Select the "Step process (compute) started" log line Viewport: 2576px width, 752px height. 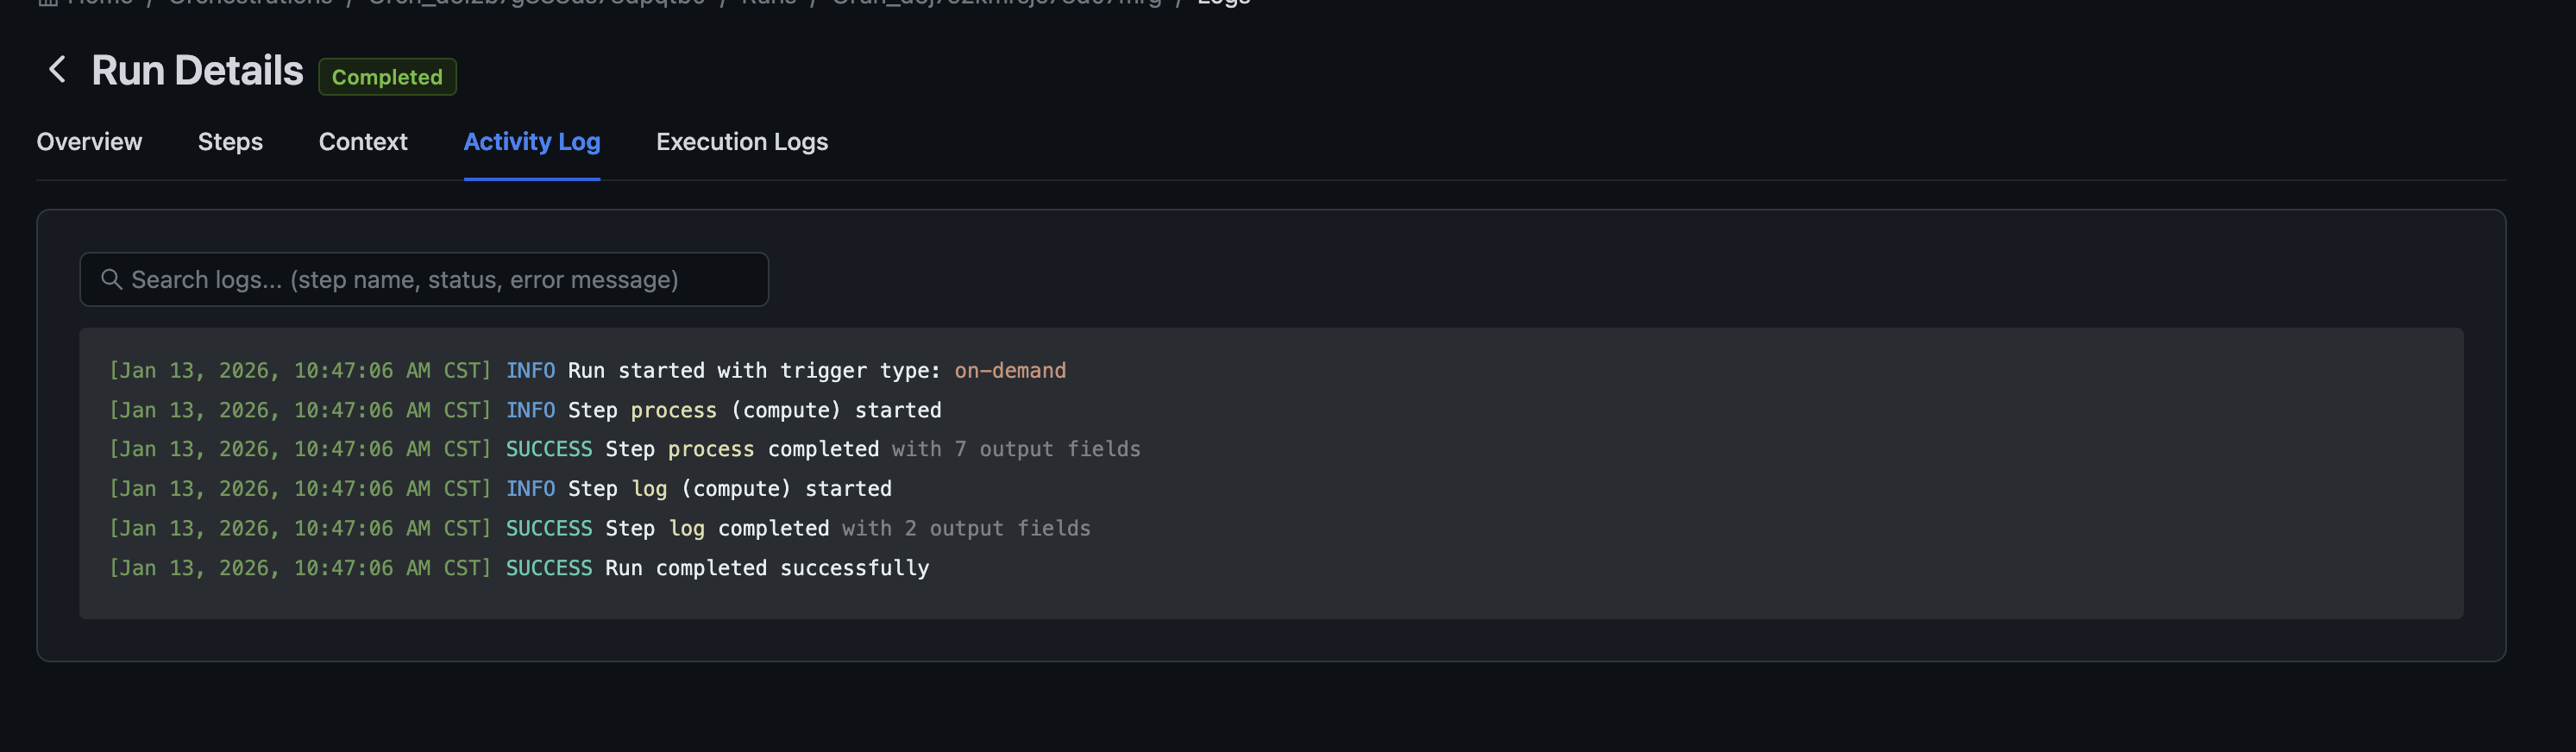(754, 410)
